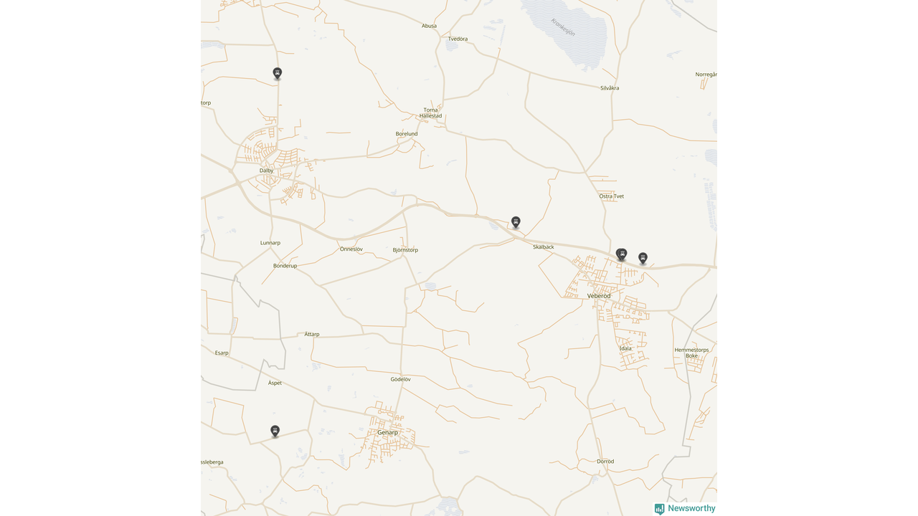Click the Veberöd town label
The height and width of the screenshot is (516, 918).
point(599,296)
